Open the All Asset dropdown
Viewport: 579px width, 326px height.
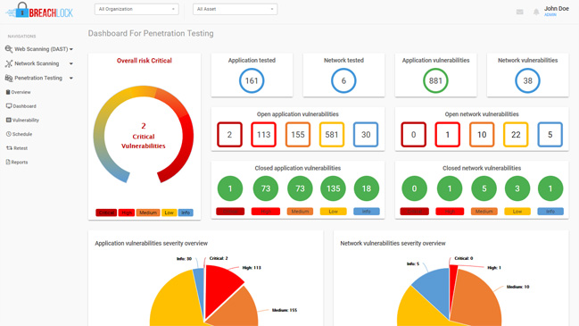pyautogui.click(x=236, y=9)
